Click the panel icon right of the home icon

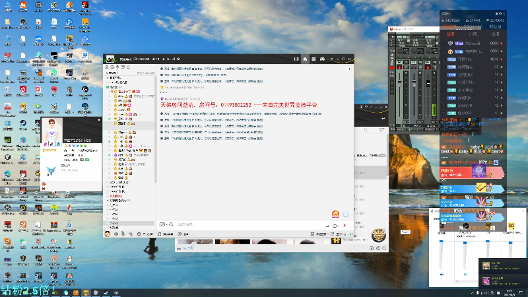click(x=313, y=59)
